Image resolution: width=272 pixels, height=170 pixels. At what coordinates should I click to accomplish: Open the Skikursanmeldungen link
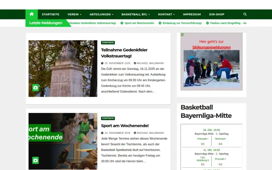click(x=211, y=47)
